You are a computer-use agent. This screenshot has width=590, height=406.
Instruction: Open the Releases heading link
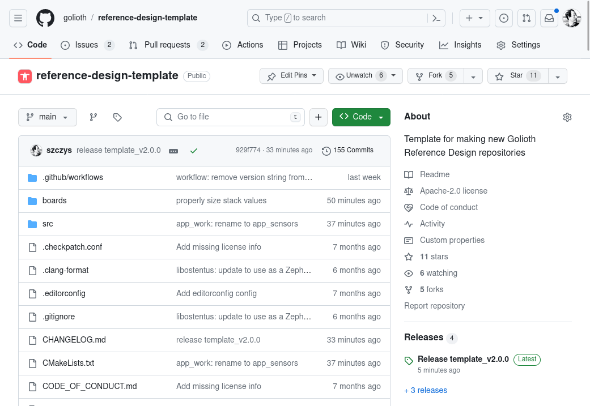click(x=424, y=337)
